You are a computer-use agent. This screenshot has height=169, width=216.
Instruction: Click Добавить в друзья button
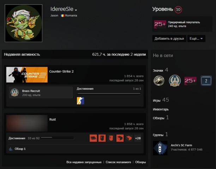(x=169, y=39)
